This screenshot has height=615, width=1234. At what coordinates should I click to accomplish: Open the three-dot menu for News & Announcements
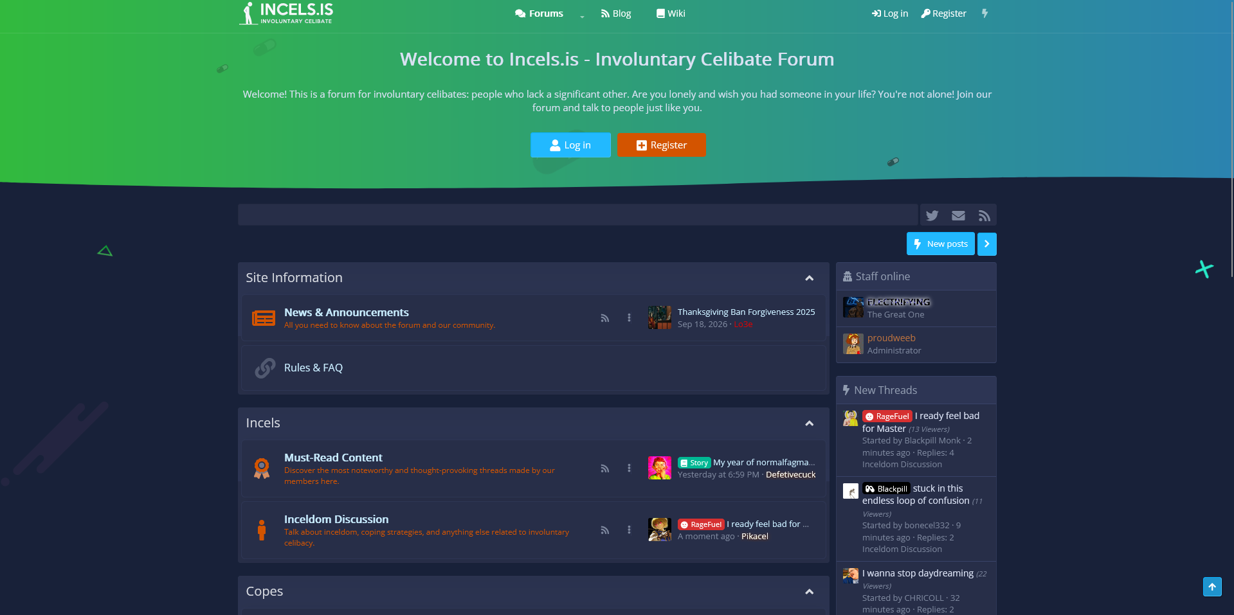coord(629,317)
